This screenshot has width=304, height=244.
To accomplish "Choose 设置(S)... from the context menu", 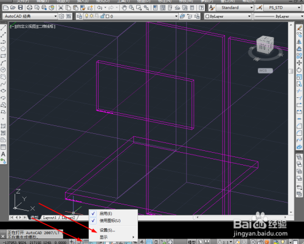I will [x=113, y=230].
